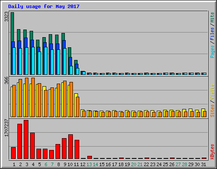Click the cyan Pages bar for day 9

point(65,61)
